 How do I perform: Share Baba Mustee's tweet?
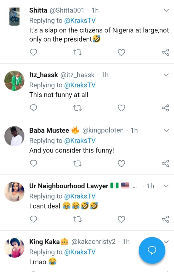[x=165, y=164]
